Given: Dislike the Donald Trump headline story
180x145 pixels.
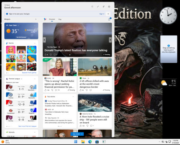Looking at the screenshot, I should [51, 55].
